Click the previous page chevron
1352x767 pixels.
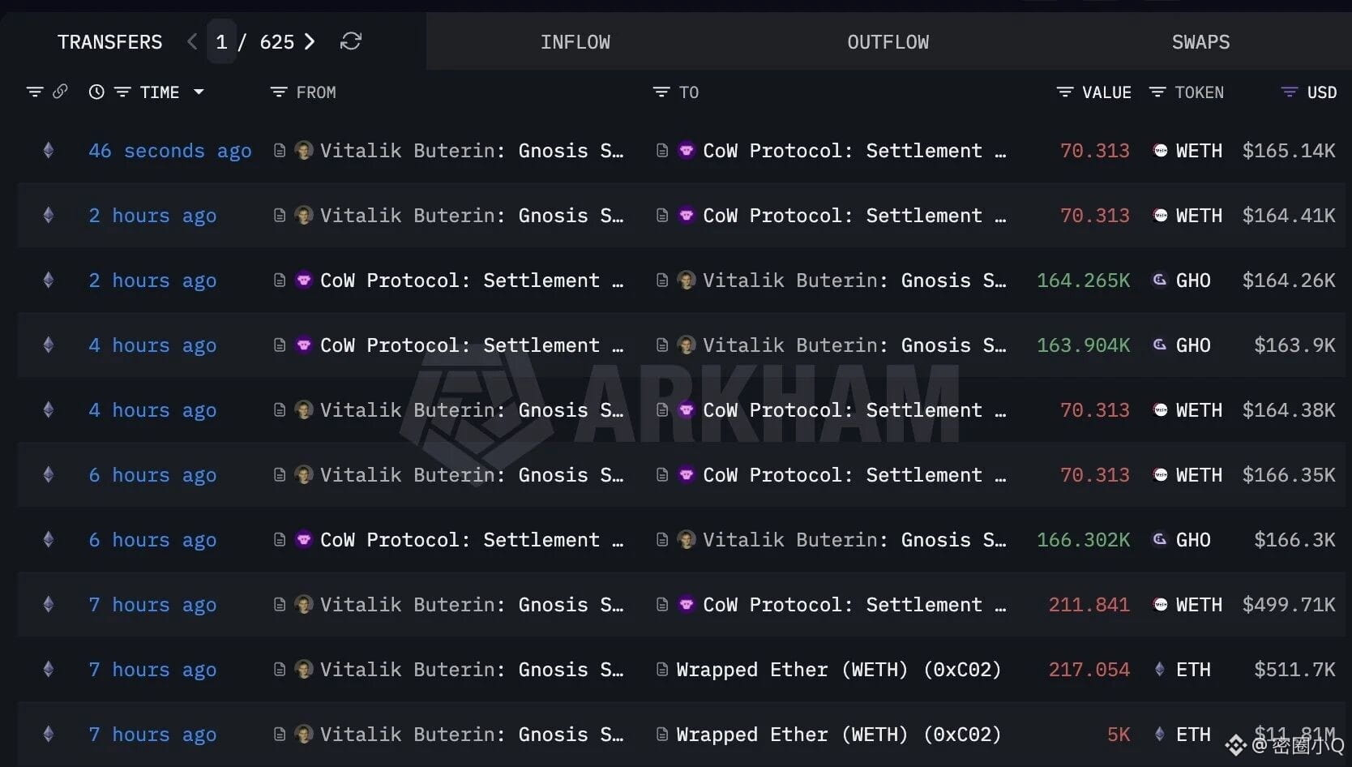point(191,41)
